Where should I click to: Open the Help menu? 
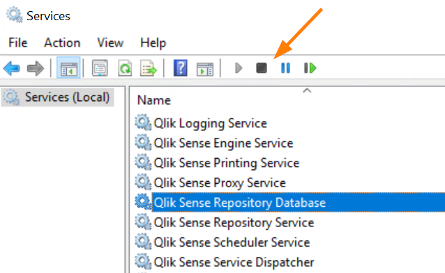pyautogui.click(x=153, y=42)
